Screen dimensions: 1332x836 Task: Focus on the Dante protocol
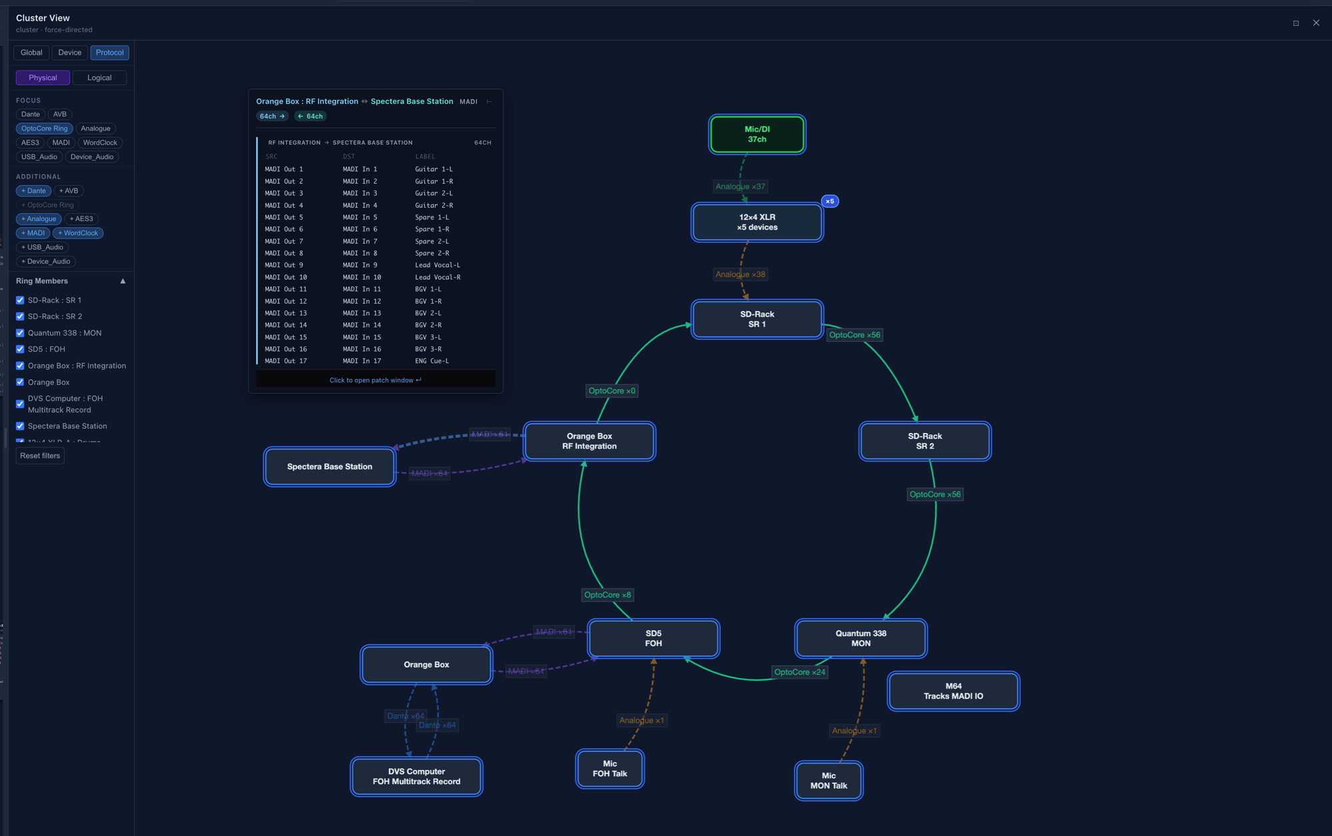(x=31, y=115)
